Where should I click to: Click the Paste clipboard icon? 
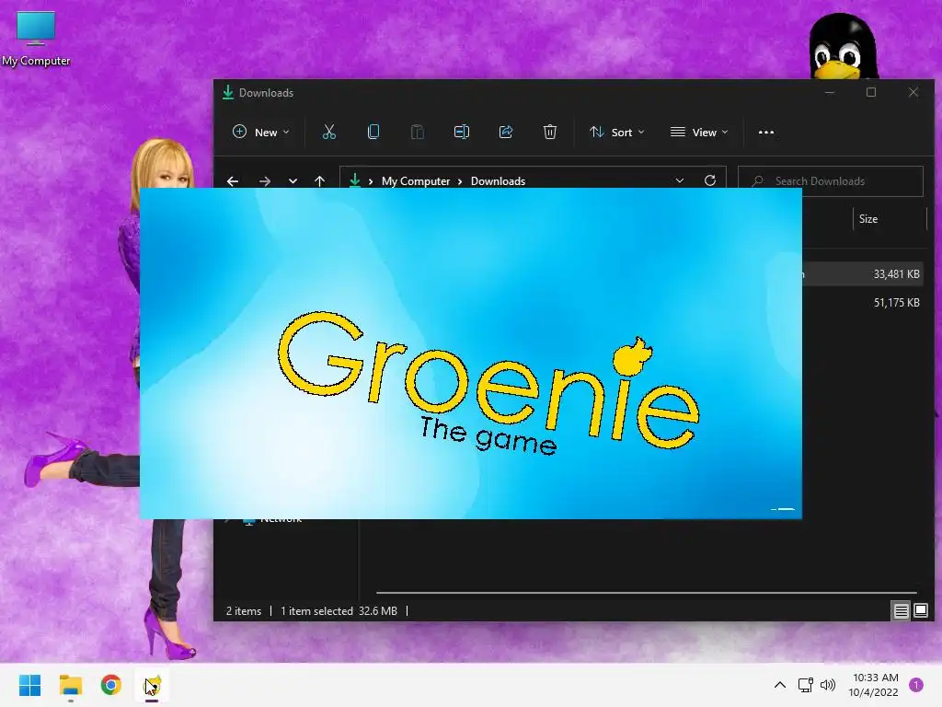pyautogui.click(x=417, y=133)
